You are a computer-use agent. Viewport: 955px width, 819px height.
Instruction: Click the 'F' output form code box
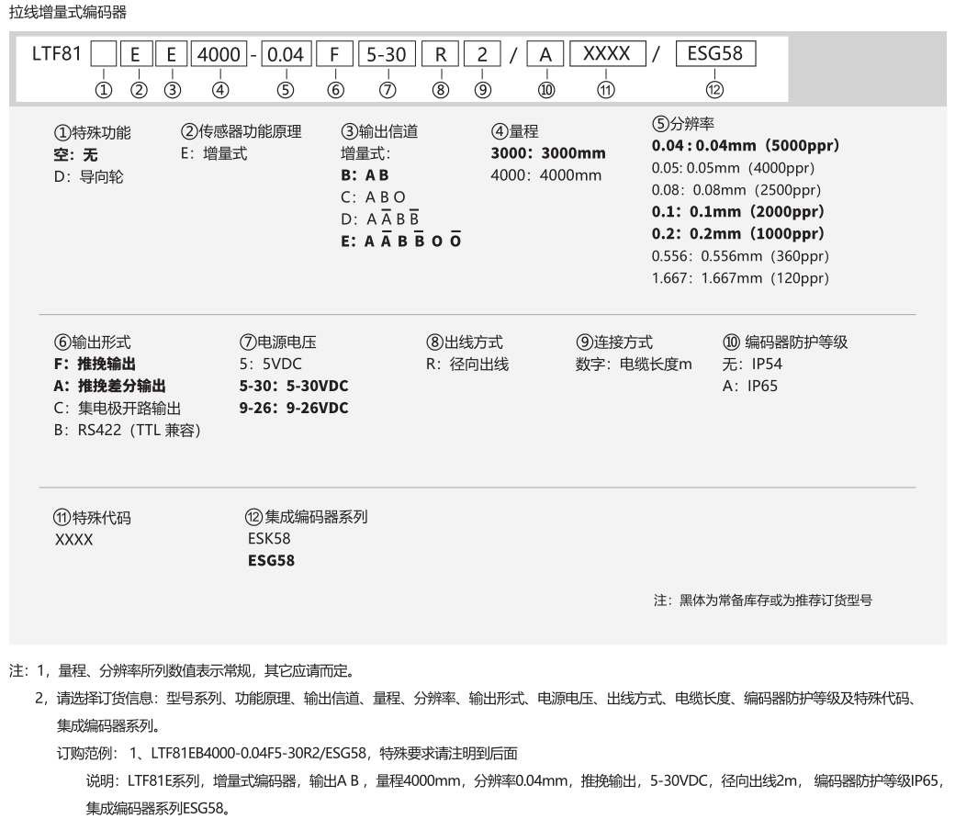(x=334, y=53)
